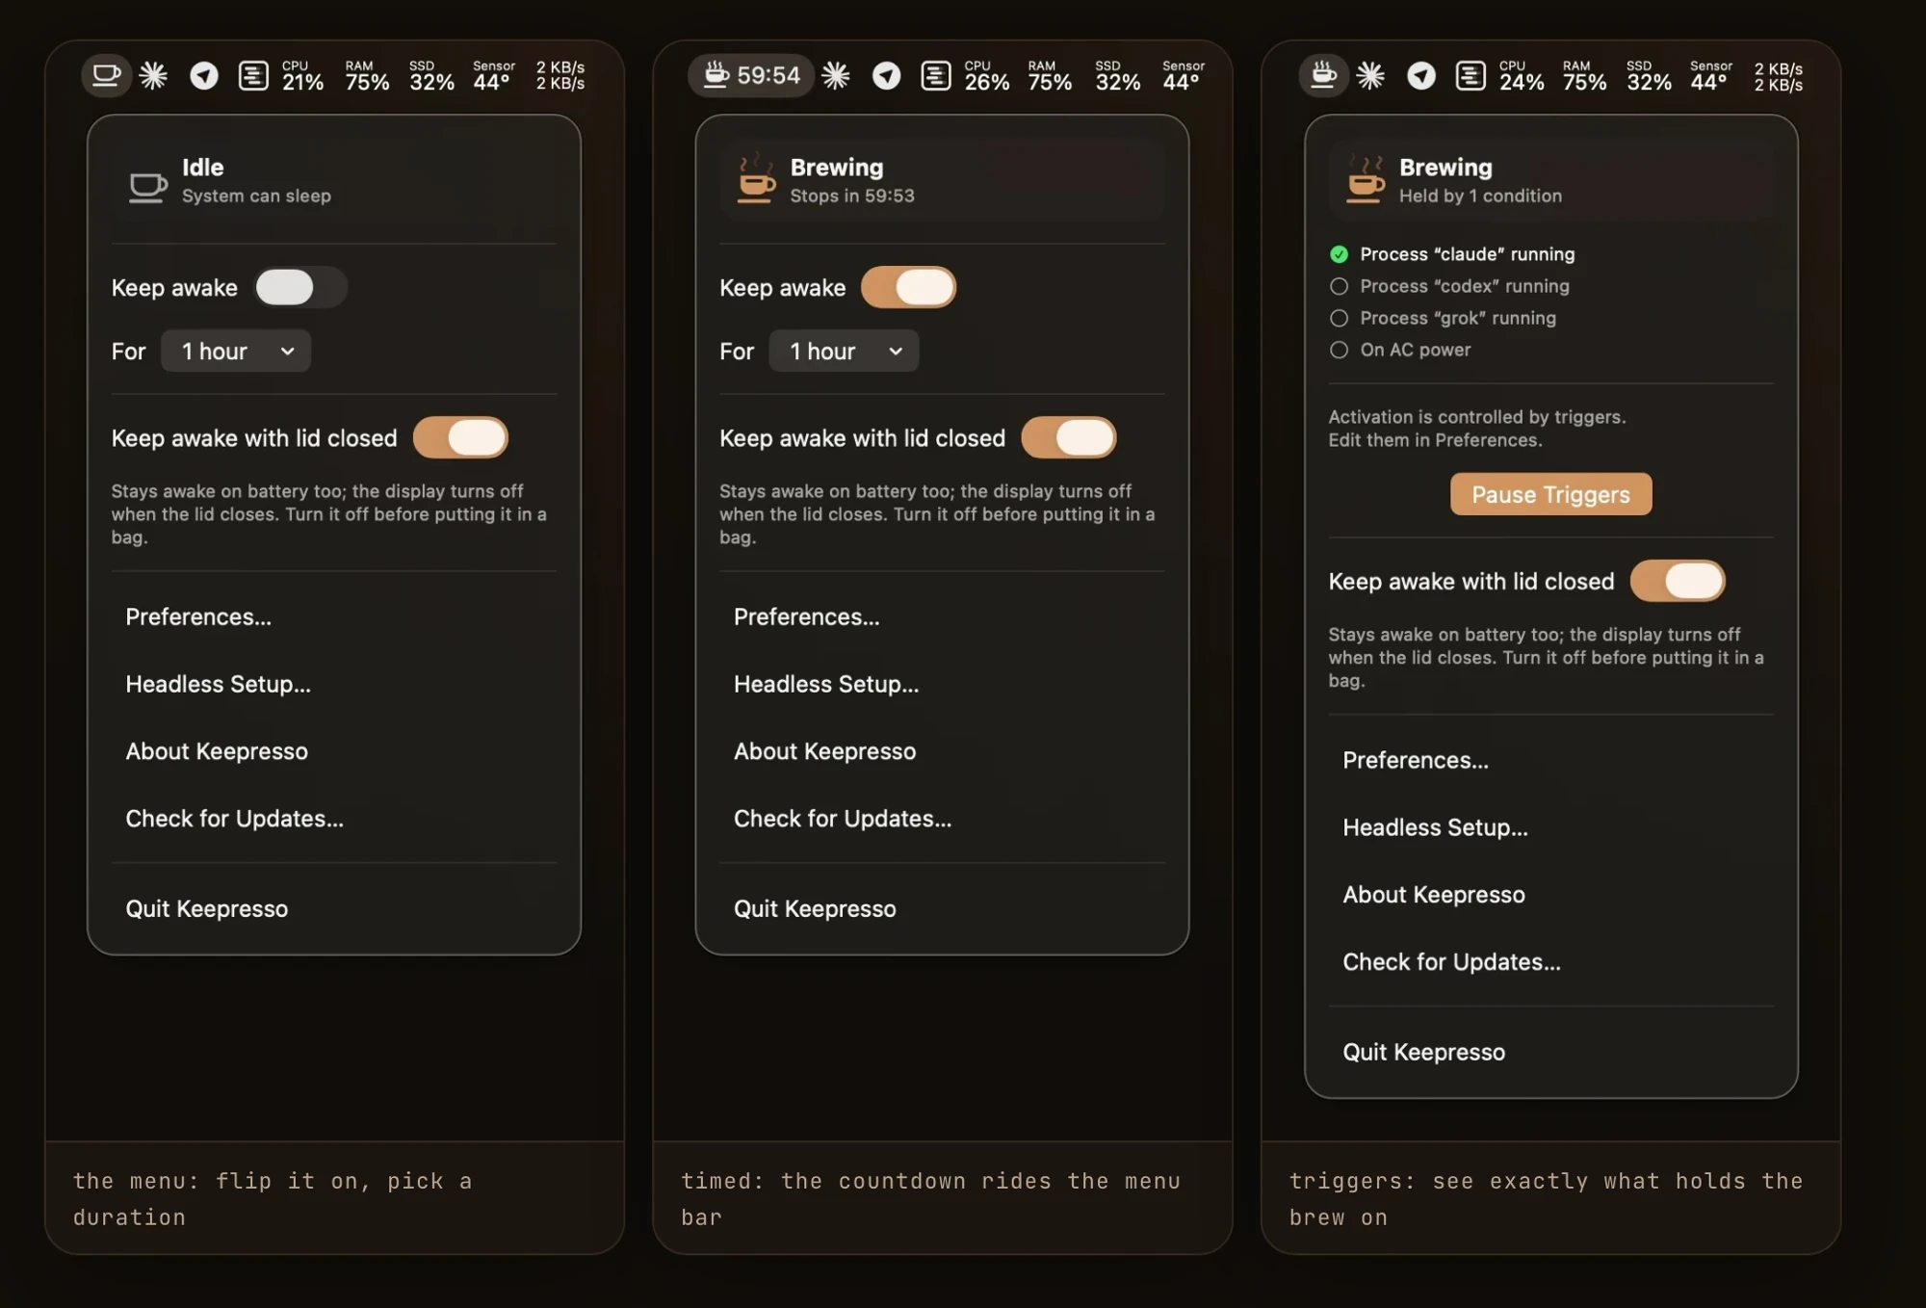Turn on Keep awake in the Idle menu
The image size is (1926, 1308).
(x=300, y=287)
